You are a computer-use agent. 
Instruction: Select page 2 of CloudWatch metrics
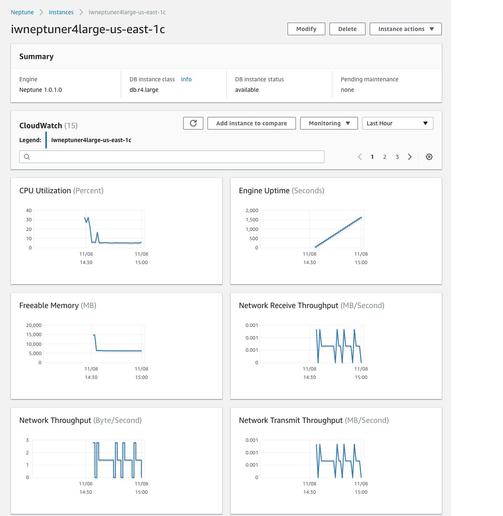tap(384, 156)
